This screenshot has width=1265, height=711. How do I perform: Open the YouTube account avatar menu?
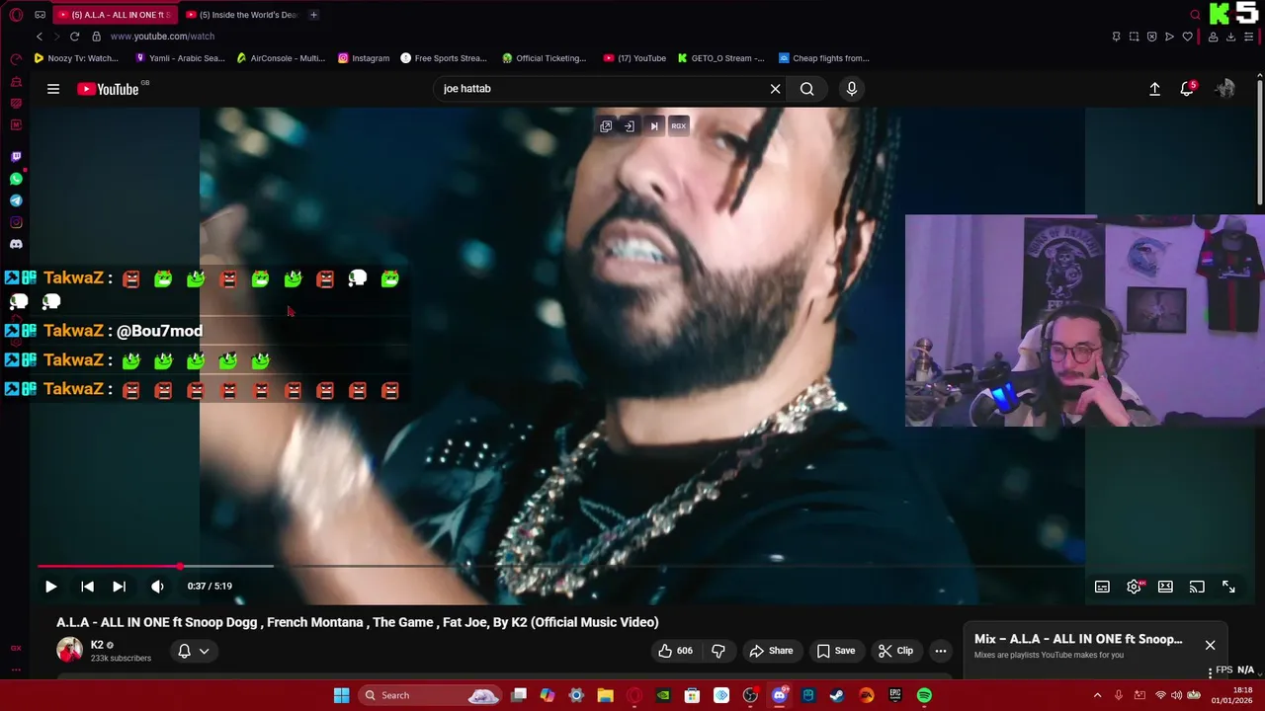pos(1225,89)
